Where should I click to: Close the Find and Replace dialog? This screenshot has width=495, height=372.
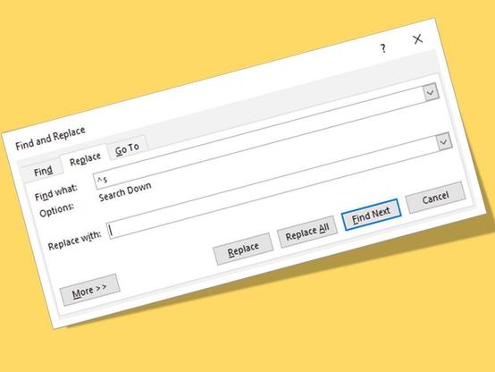point(417,39)
